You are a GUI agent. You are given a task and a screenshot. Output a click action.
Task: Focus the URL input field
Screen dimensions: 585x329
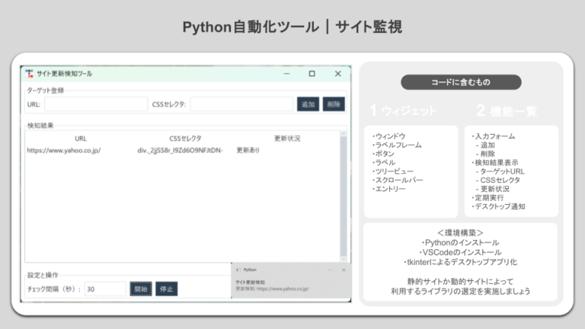(x=96, y=104)
